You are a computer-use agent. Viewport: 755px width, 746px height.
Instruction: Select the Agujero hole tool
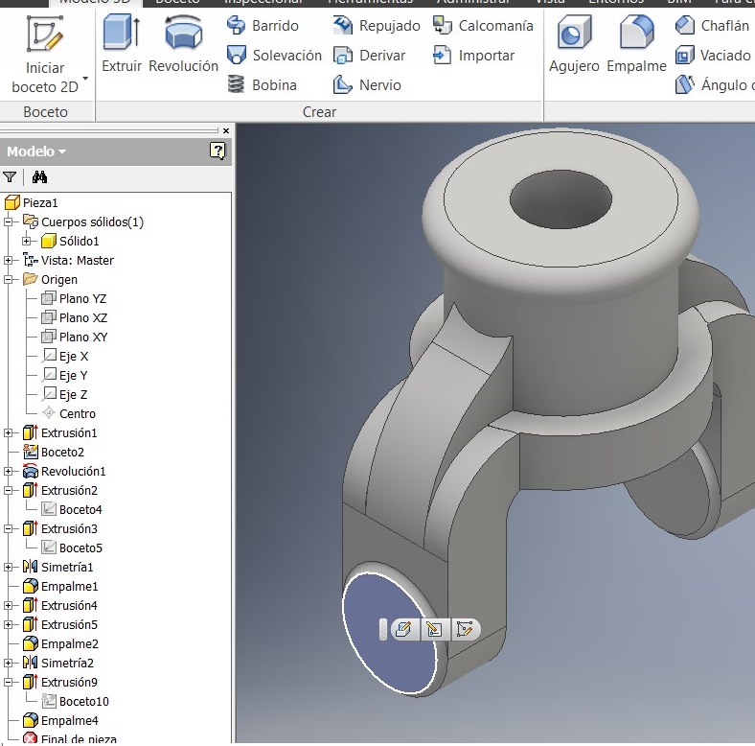pos(574,43)
